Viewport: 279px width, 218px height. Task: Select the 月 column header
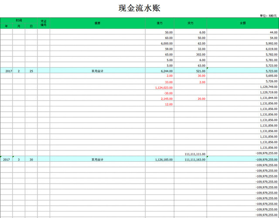pos(19,26)
